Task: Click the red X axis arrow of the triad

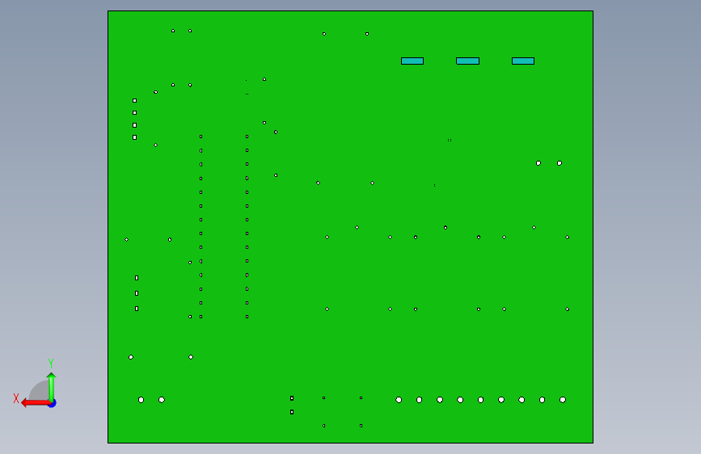Action: point(35,403)
